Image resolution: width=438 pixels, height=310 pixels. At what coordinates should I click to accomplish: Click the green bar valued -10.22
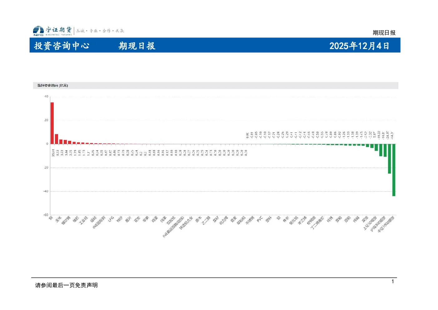pyautogui.click(x=381, y=150)
